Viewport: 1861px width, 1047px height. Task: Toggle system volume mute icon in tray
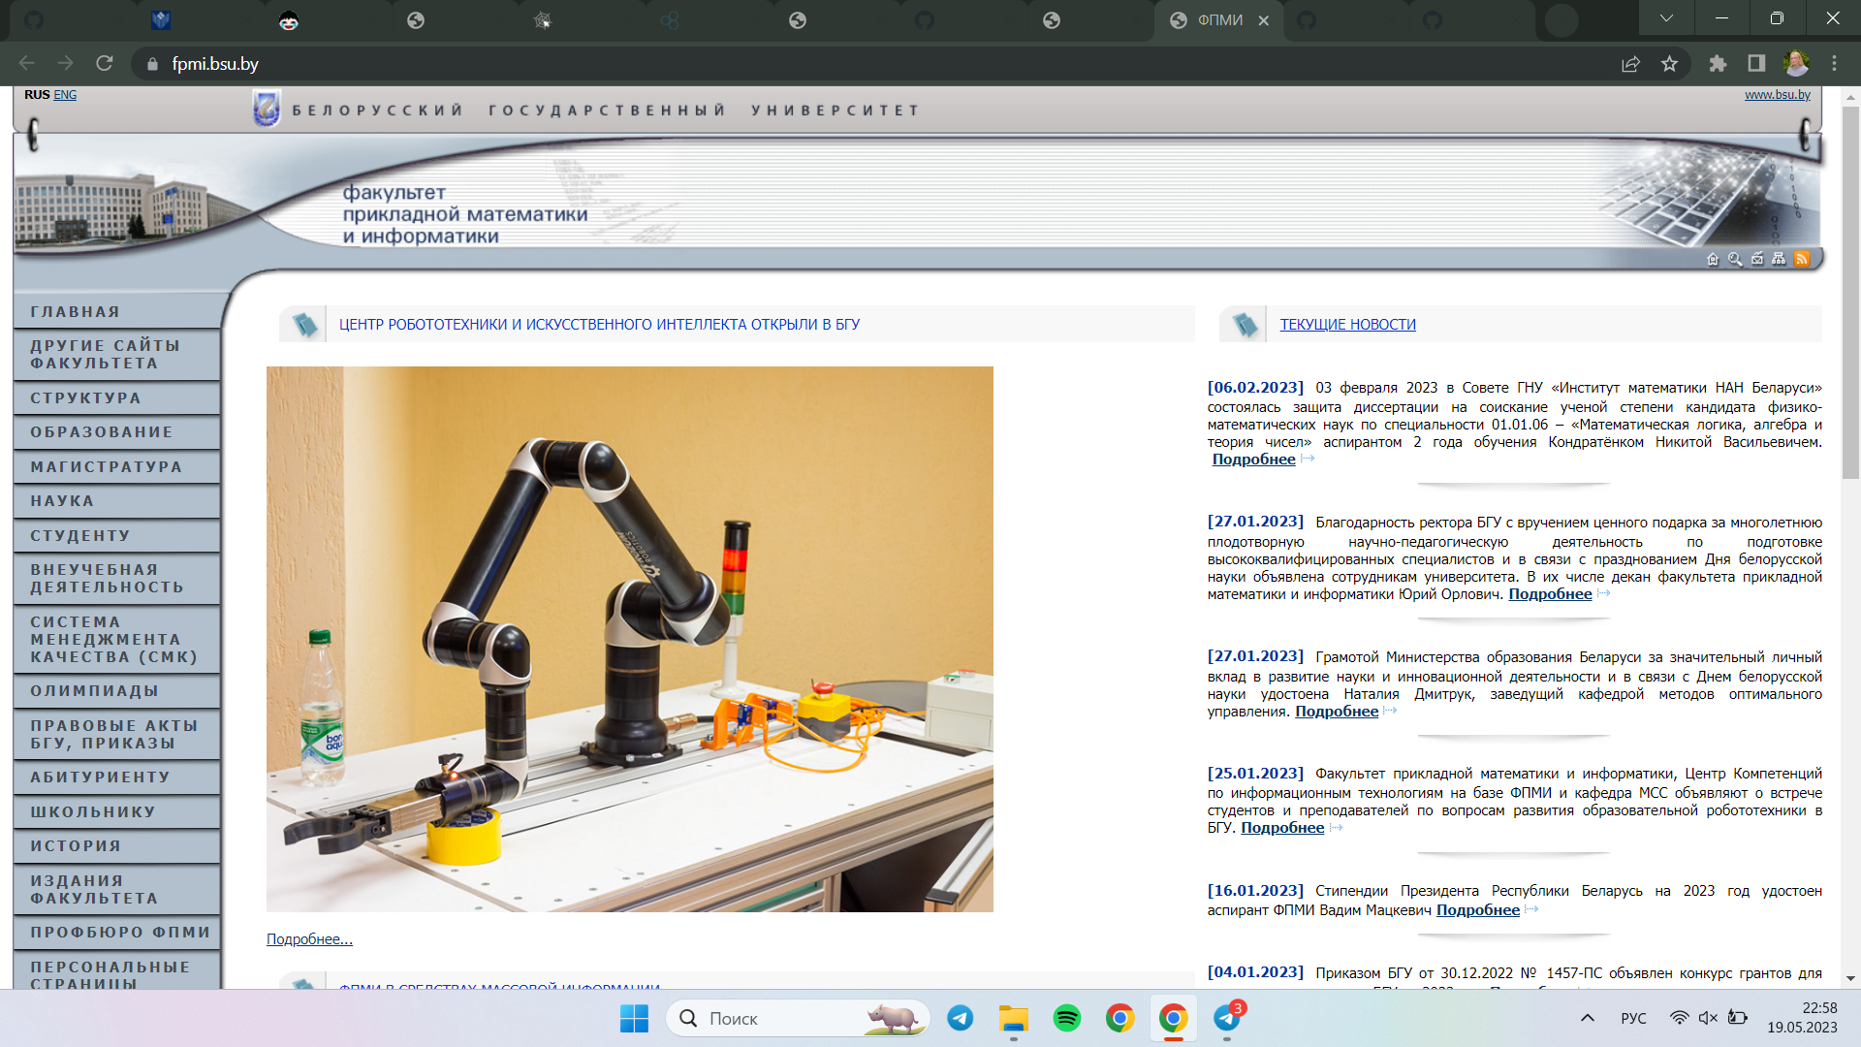coord(1708,1018)
